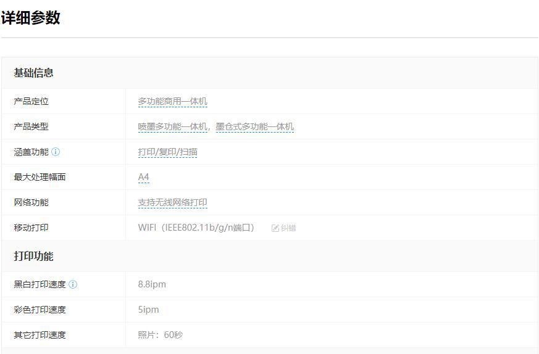Select the 打印功能 section header
539x354 pixels.
pos(34,256)
